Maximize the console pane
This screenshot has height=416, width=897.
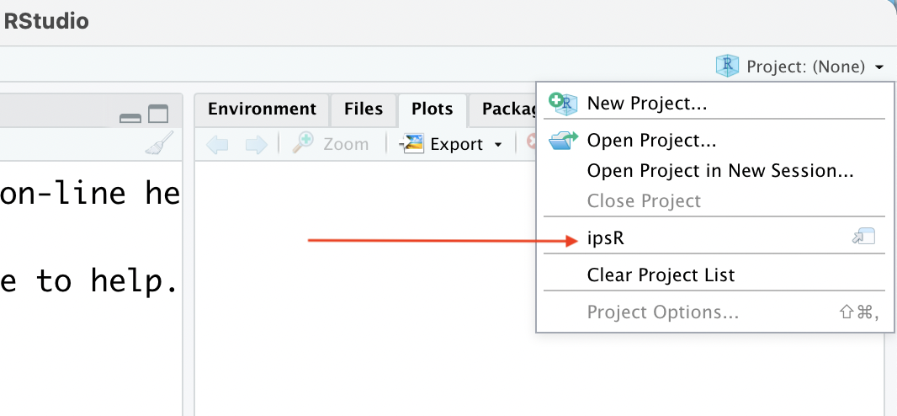tap(158, 114)
